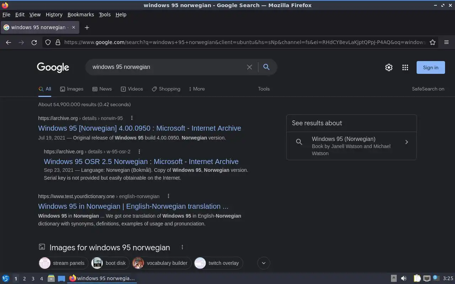Switch to workspace 2
The width and height of the screenshot is (455, 284).
click(x=24, y=279)
